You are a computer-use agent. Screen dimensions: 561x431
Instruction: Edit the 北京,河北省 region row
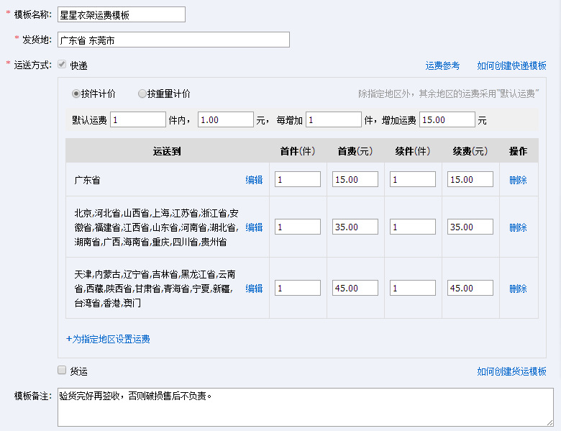click(x=254, y=227)
